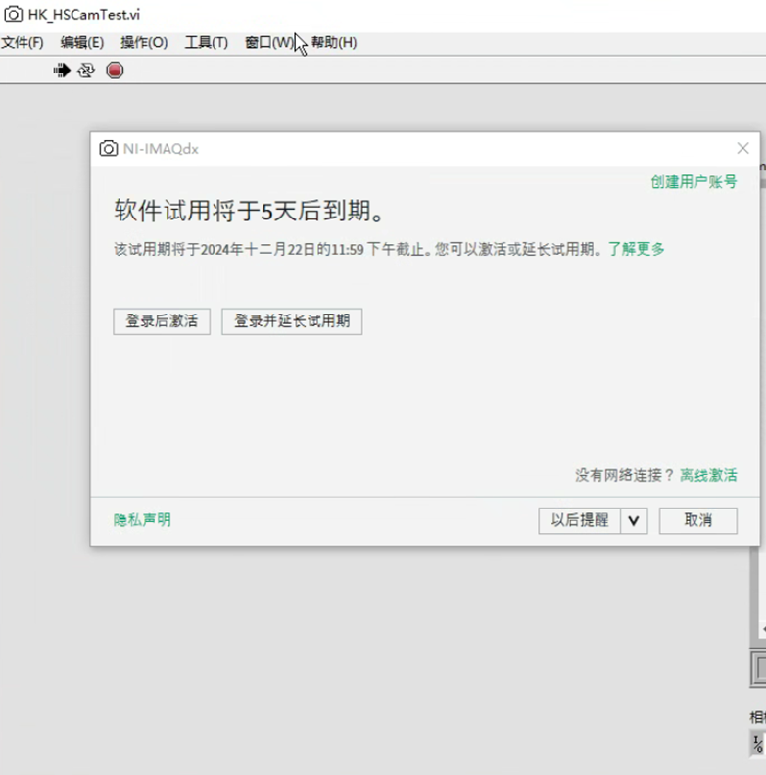Screen dimensions: 766x775
Task: Open the 帮助(H) menu
Action: (x=334, y=42)
